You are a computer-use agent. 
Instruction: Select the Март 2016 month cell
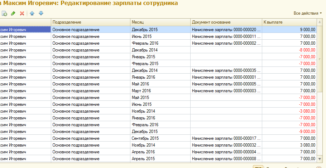coord(160,91)
